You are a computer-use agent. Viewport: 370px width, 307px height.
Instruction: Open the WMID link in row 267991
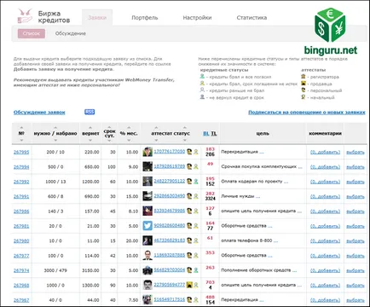tap(170, 196)
